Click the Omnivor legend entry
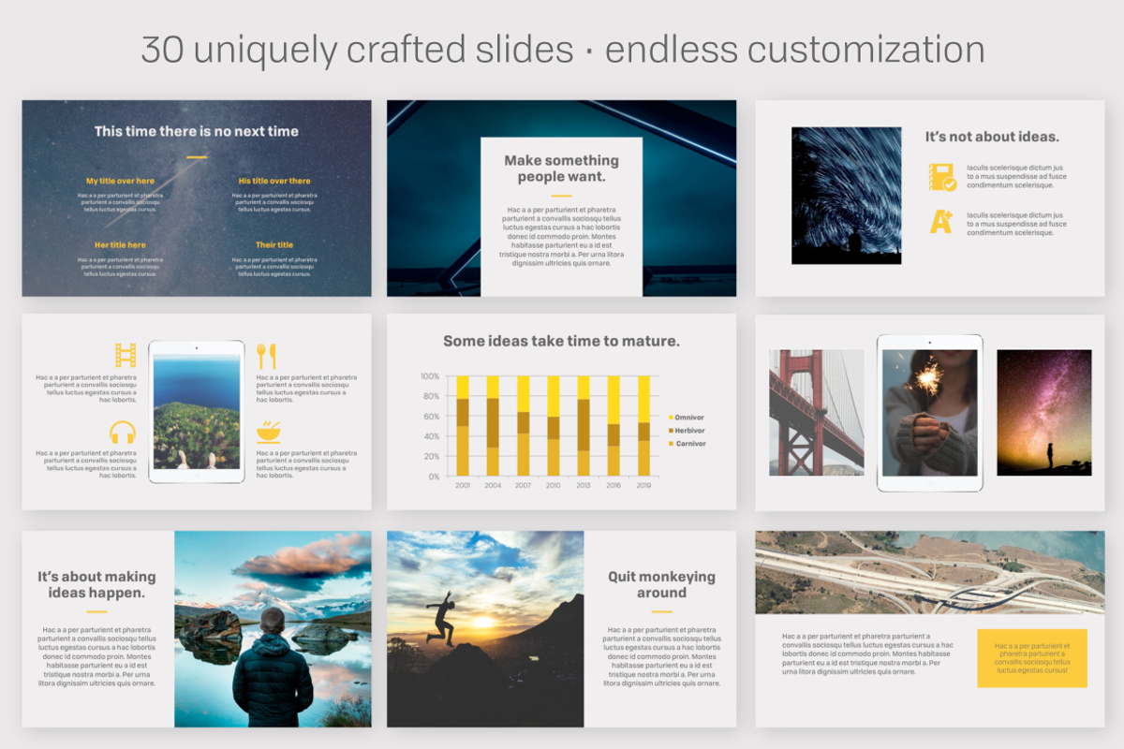The height and width of the screenshot is (749, 1124). 686,418
